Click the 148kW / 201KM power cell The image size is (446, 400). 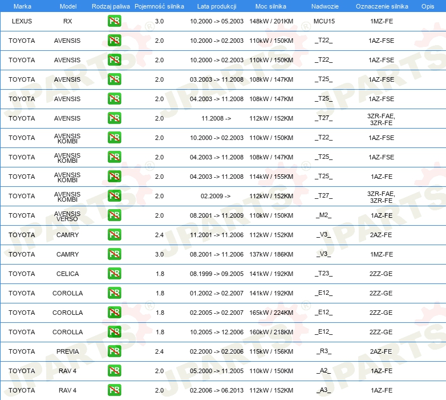point(271,21)
